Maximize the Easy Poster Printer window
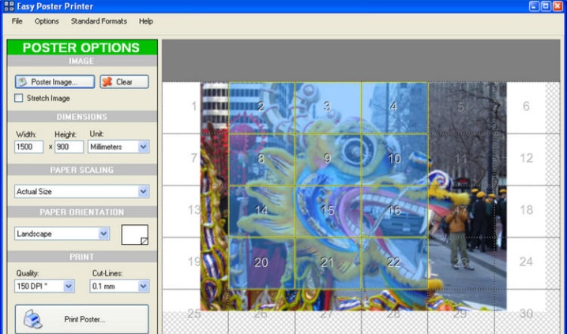Screen dimensions: 567x334 coord(546,6)
